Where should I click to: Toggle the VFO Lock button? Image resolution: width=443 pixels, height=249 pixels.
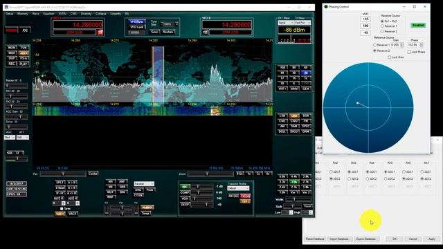137,27
